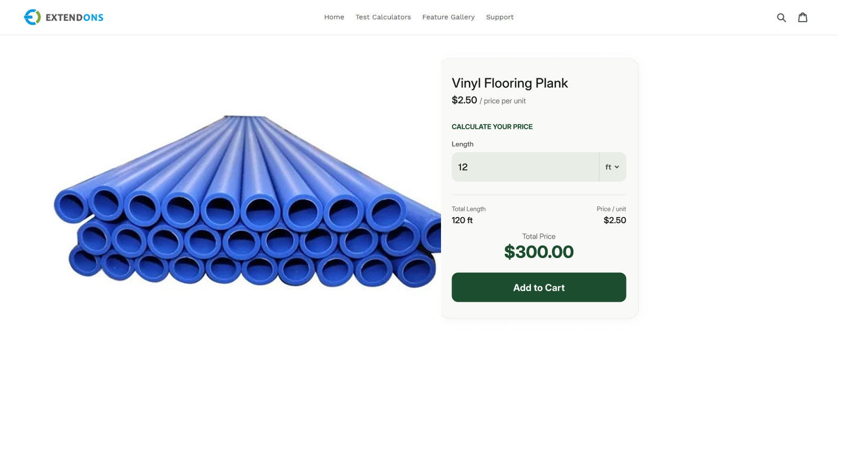Viewport: 841px width, 473px height.
Task: Click the $300.00 total price amount
Action: coord(539,252)
